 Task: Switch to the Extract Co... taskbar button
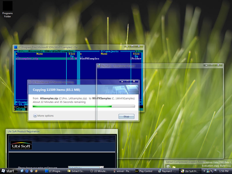(x=77, y=171)
